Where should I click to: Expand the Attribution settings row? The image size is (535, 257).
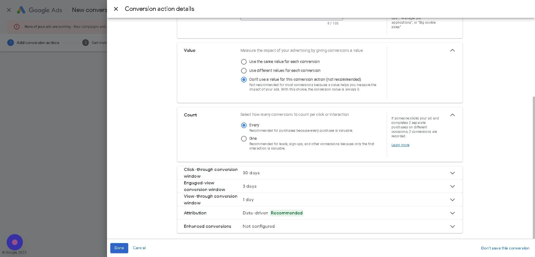452,213
